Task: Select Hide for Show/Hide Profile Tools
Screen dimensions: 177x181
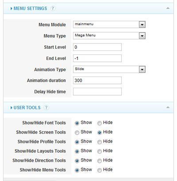Action: tap(100, 142)
